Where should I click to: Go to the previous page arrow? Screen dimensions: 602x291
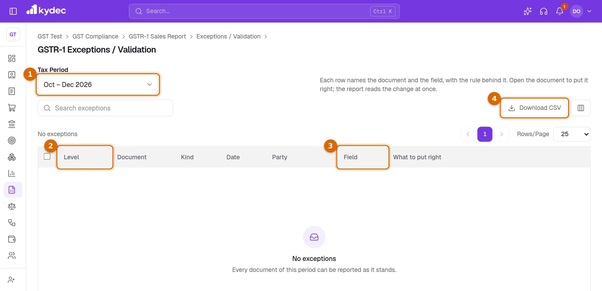pos(468,134)
